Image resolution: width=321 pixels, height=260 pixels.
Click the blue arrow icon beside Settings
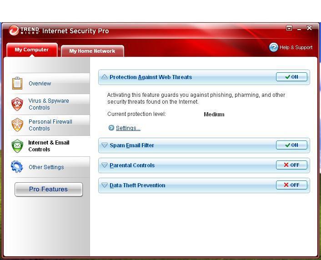(x=111, y=128)
